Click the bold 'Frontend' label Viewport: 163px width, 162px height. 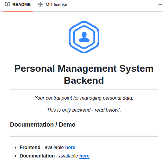coord(30,147)
